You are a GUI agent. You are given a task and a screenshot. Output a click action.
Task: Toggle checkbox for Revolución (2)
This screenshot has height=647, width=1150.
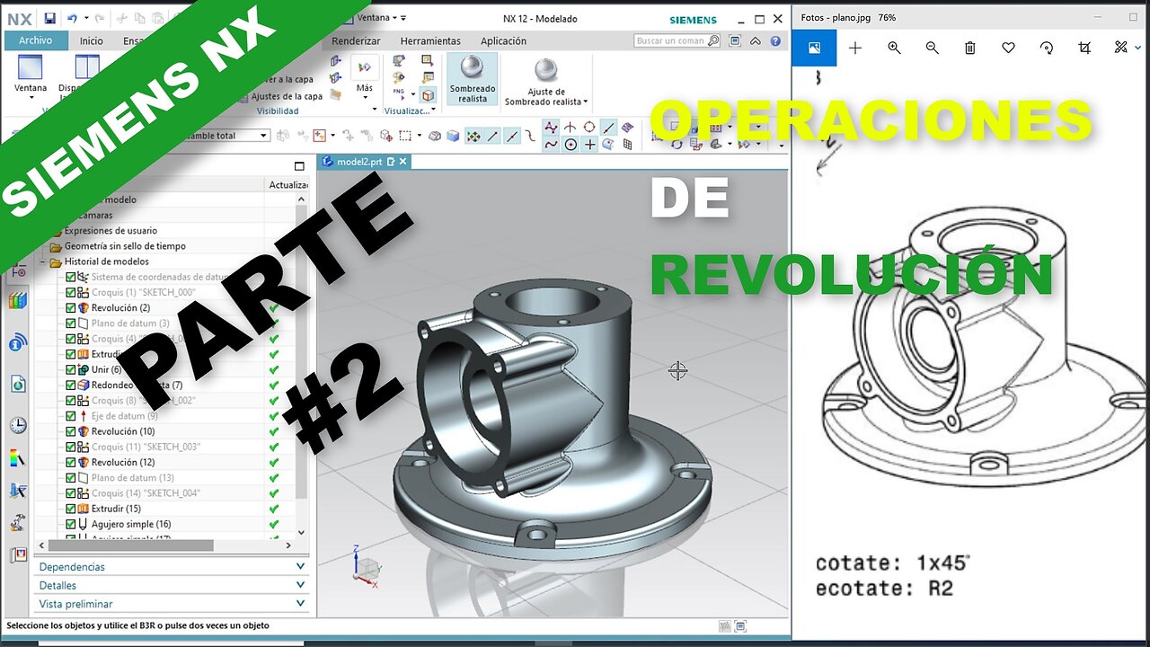[71, 307]
